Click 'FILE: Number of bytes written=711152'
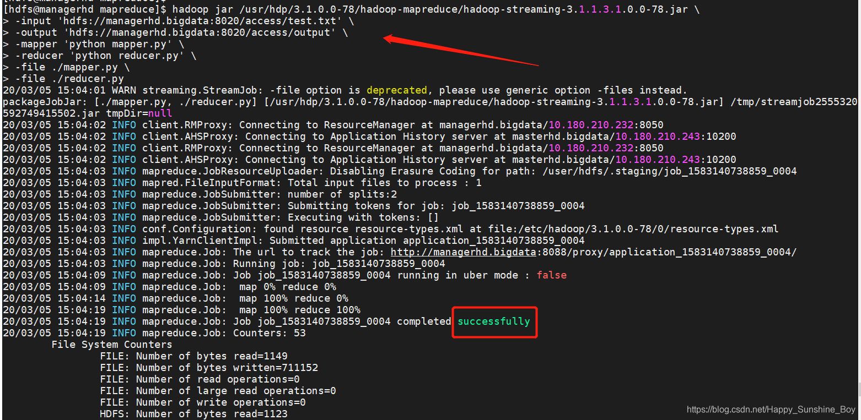Viewport: 861px width, 420px height. [x=209, y=368]
